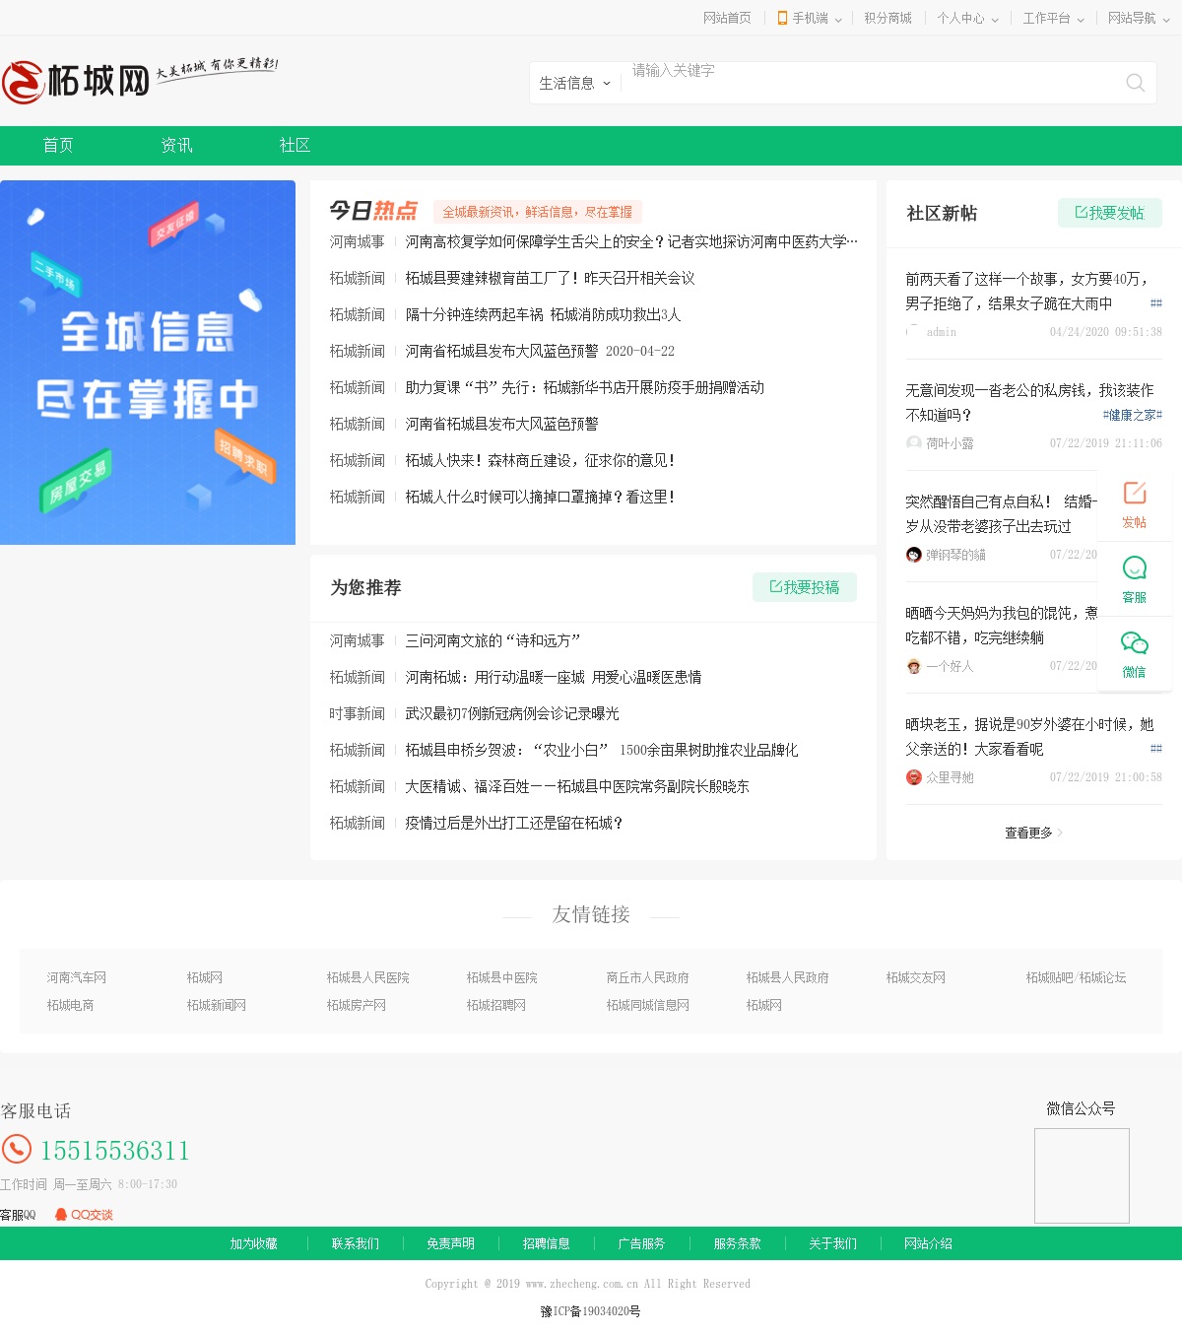Click poster name admin
This screenshot has height=1335, width=1182.
click(x=941, y=332)
